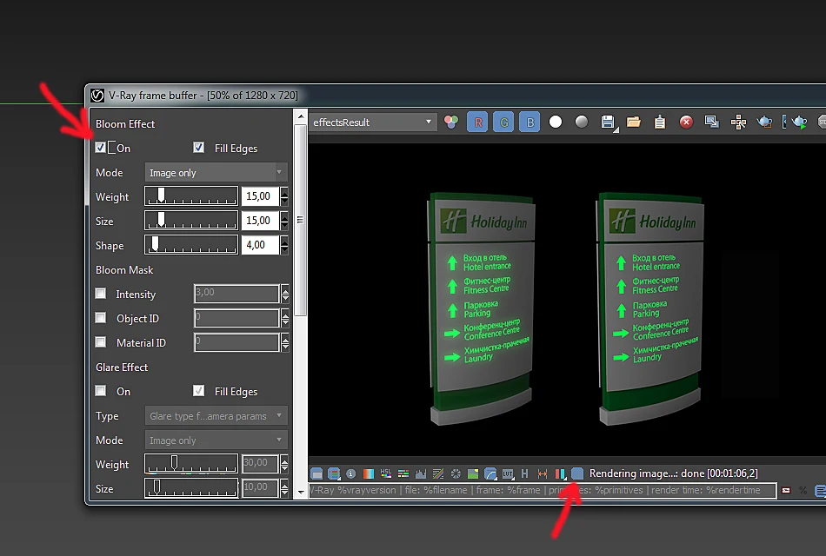The image size is (826, 556).
Task: Toggle LUT correction icon
Action: tap(508, 473)
